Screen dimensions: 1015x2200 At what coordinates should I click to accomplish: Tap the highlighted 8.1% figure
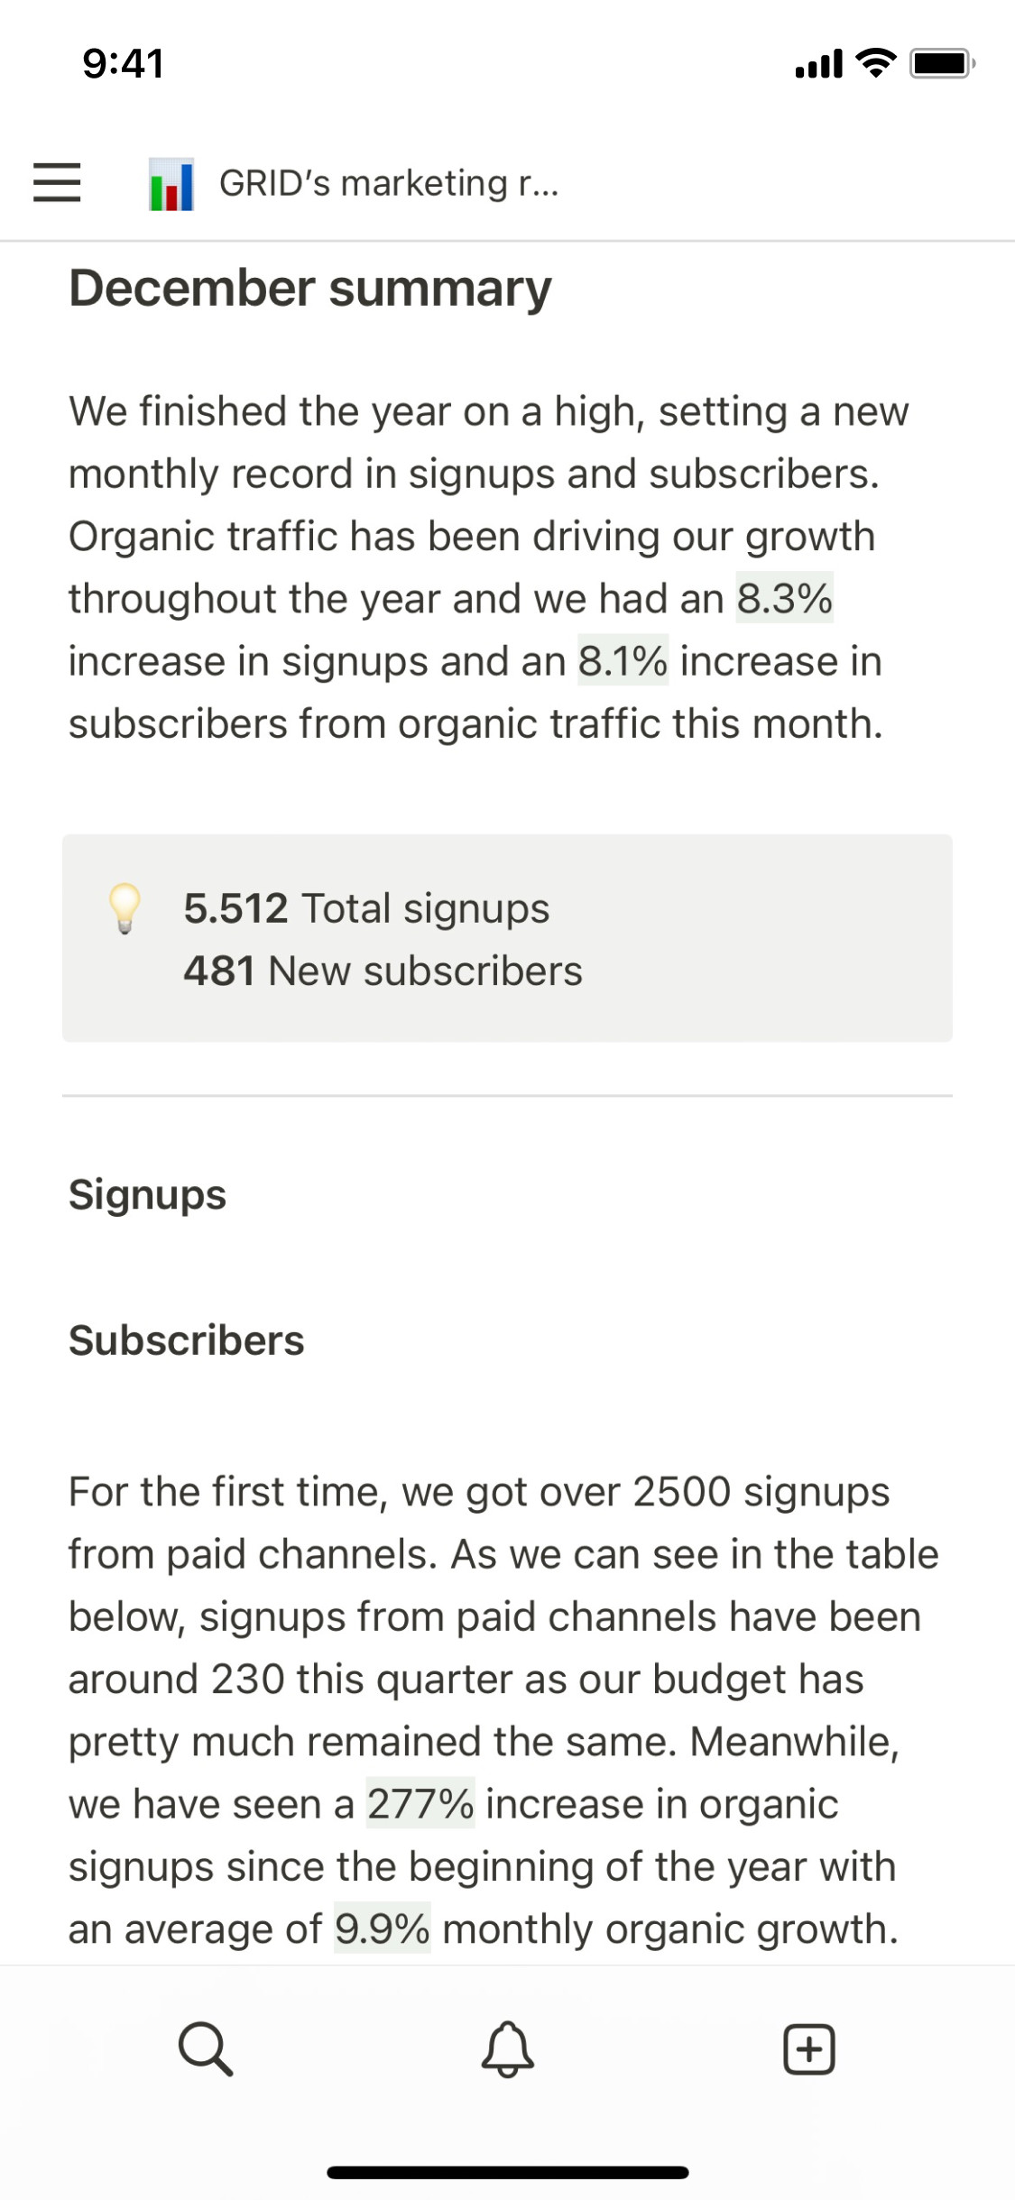[x=623, y=661]
